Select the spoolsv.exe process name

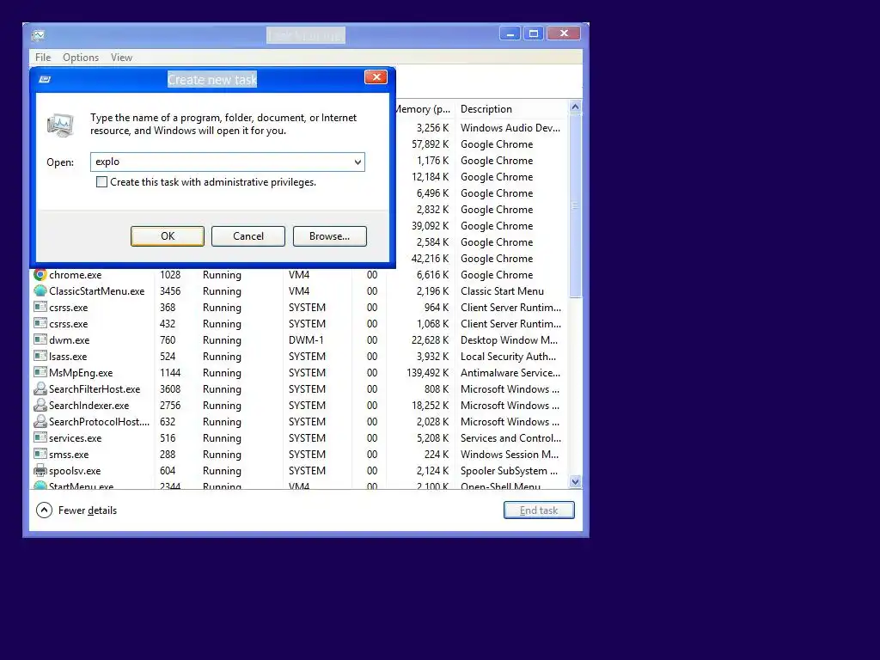(x=75, y=470)
